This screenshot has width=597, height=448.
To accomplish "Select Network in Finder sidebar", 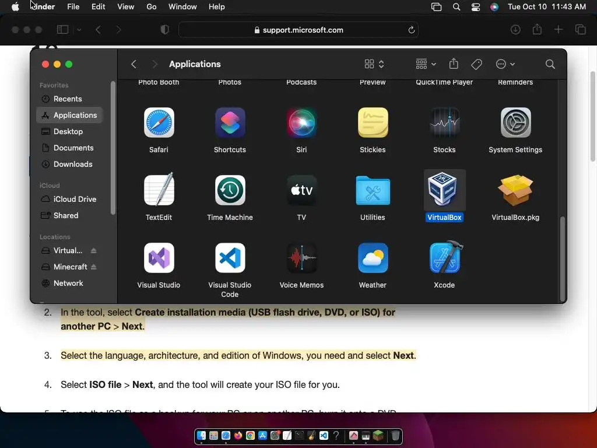I will (x=69, y=283).
